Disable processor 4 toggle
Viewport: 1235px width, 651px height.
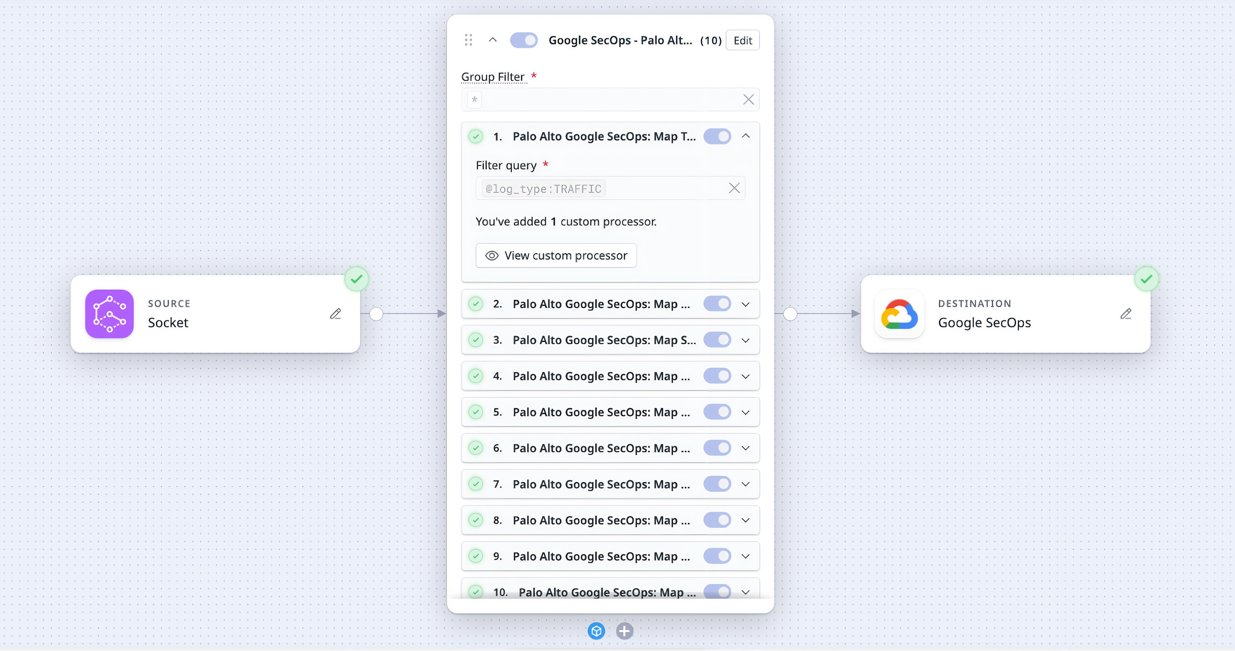717,376
